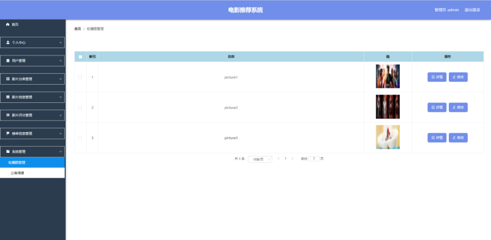
Task: Click 详情 button for picture2
Action: pyautogui.click(x=437, y=107)
